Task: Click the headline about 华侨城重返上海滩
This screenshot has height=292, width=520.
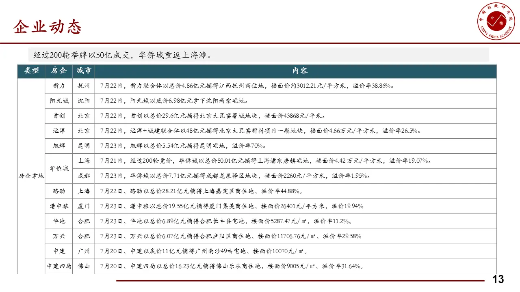Action: click(123, 55)
